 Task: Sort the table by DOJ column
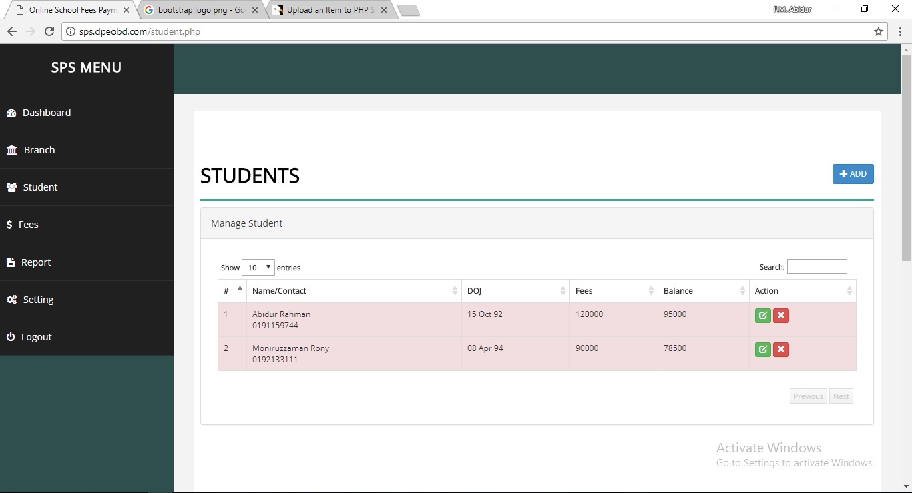click(514, 290)
